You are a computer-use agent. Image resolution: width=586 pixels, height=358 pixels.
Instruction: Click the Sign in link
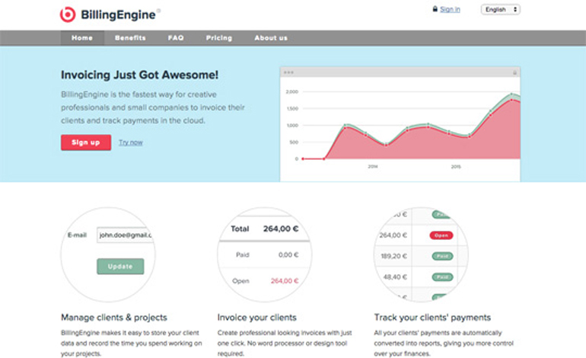pyautogui.click(x=450, y=9)
